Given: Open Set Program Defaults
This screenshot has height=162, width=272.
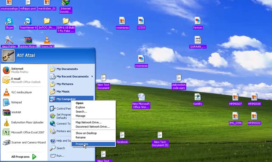Looking at the screenshot, I should pos(60,116).
